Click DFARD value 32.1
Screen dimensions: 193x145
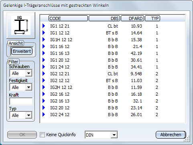click(138, 101)
